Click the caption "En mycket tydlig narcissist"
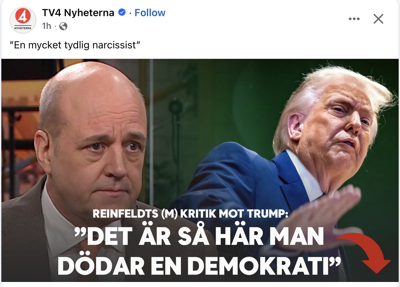This screenshot has width=400, height=287. point(75,45)
